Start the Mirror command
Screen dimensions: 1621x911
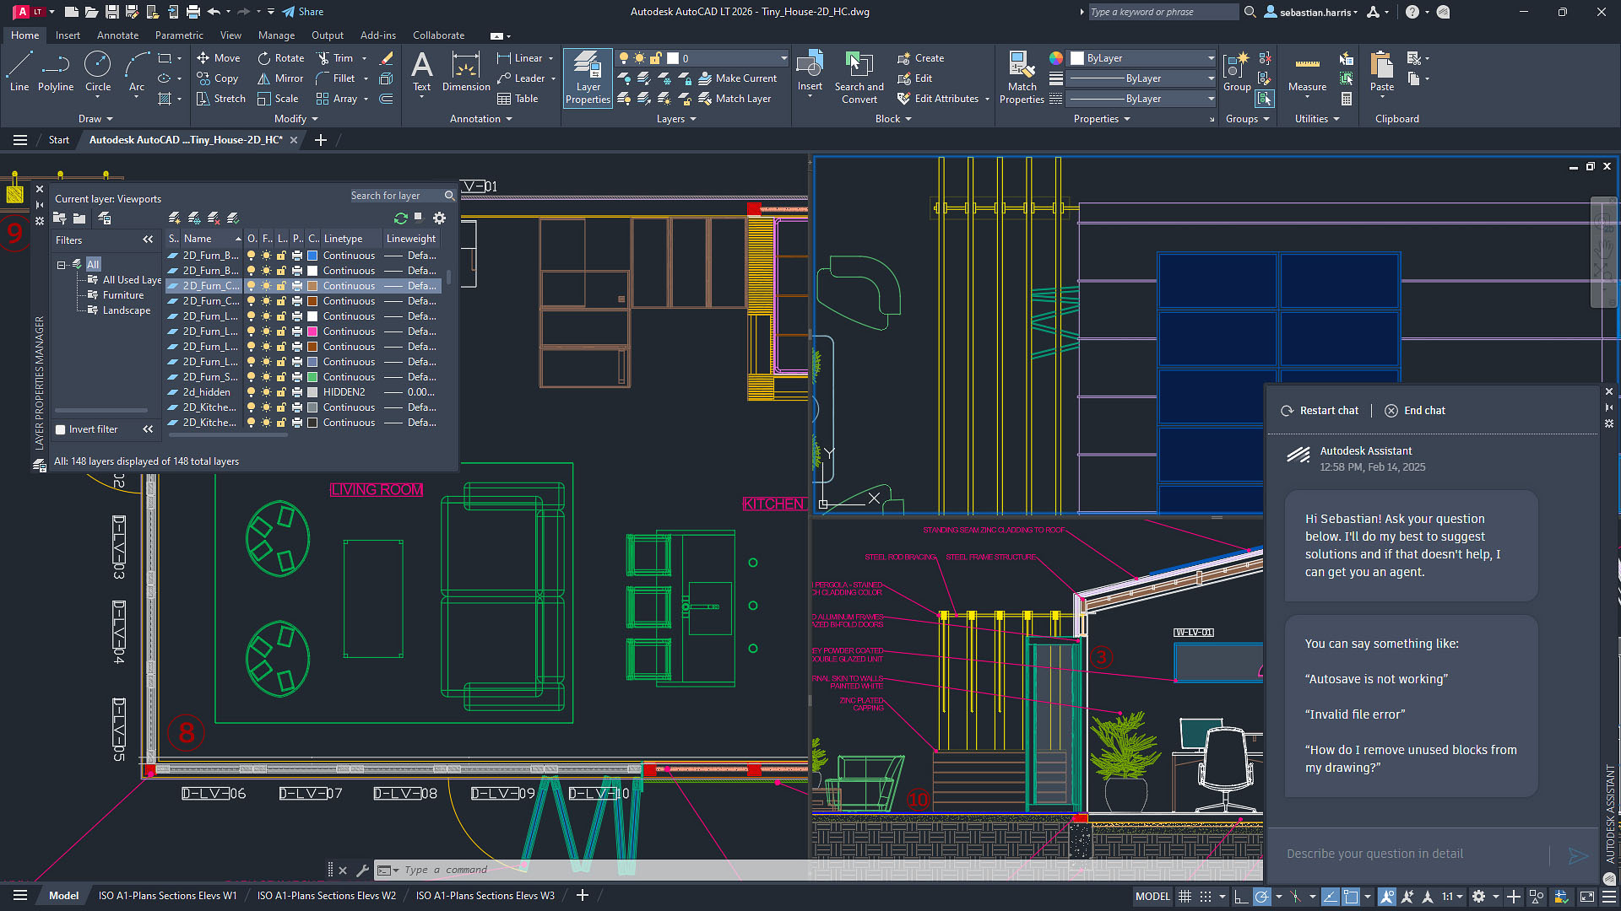point(279,78)
